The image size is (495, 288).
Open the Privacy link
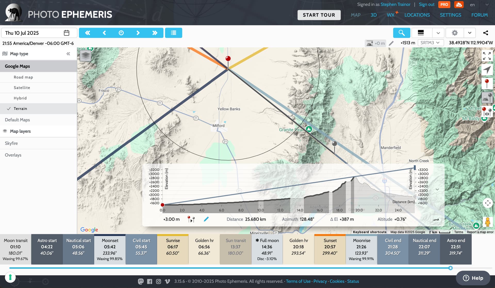click(320, 281)
